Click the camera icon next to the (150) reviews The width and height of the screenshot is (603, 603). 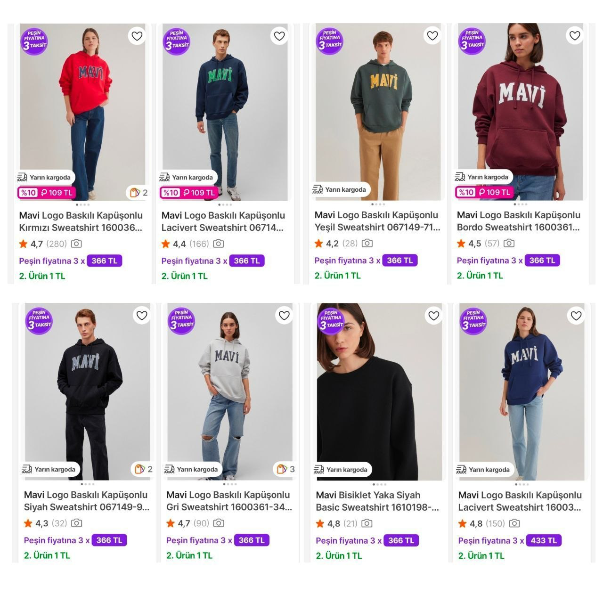[514, 523]
